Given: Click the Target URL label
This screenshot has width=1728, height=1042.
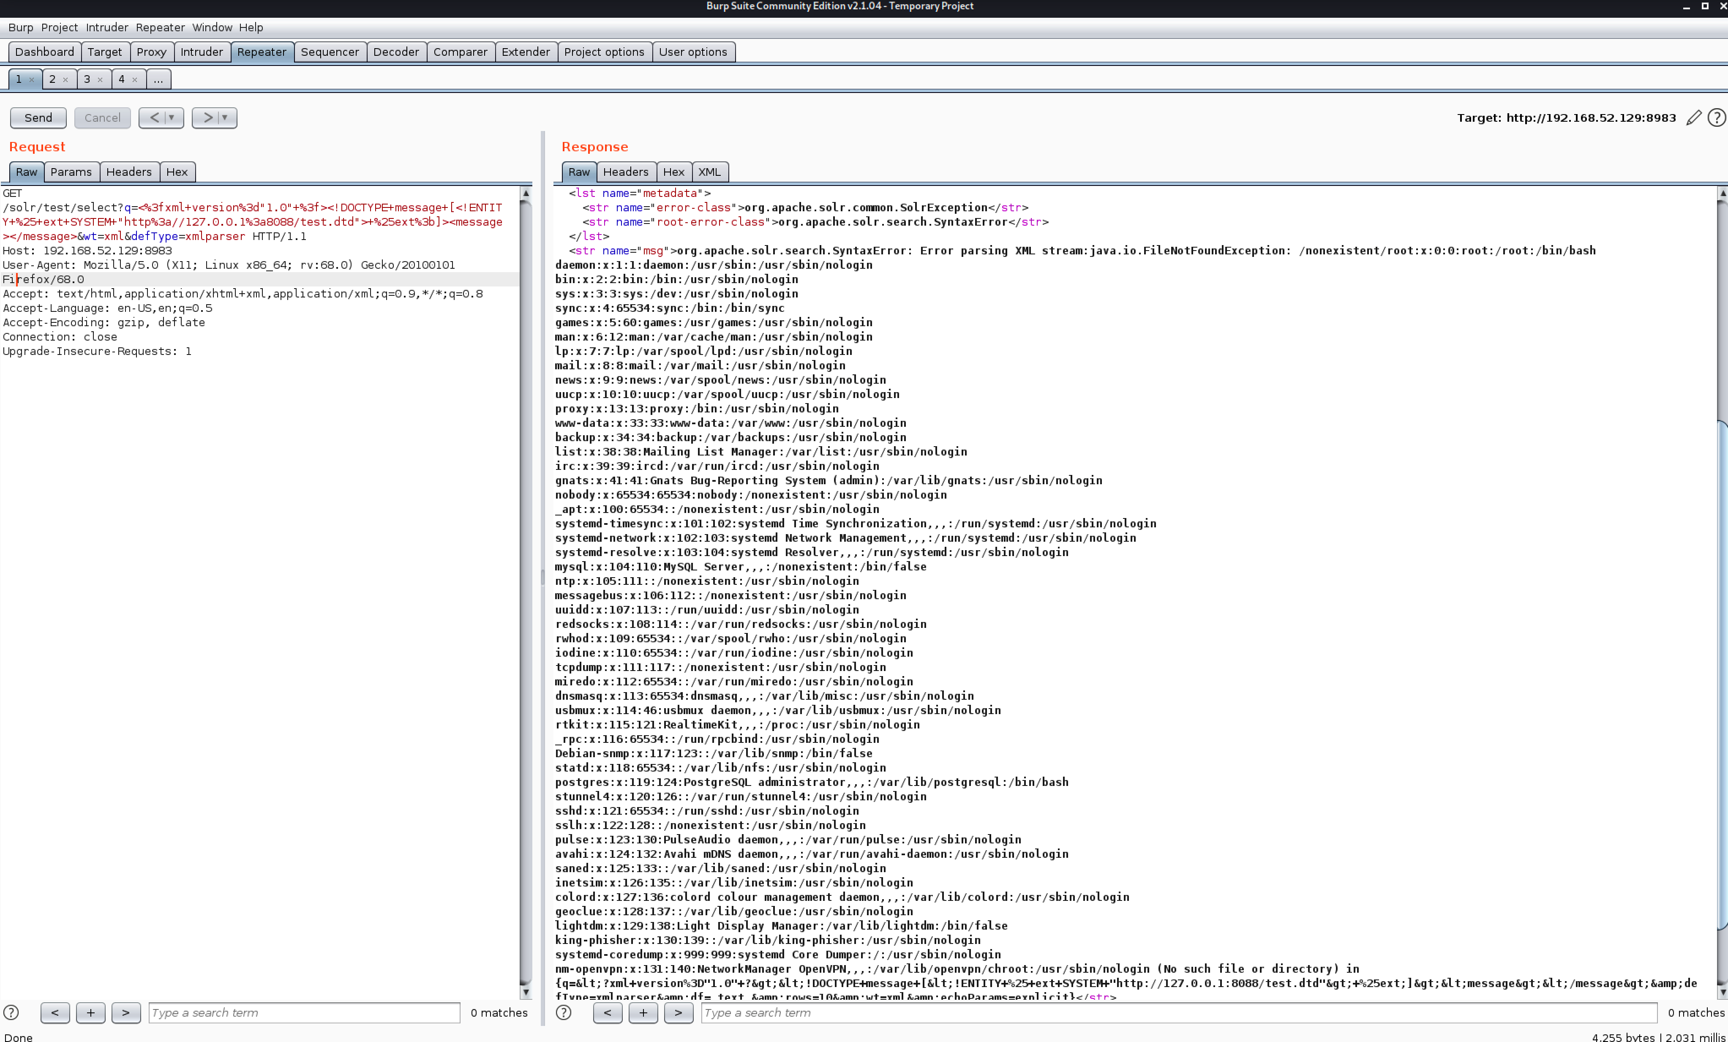Looking at the screenshot, I should point(1566,118).
